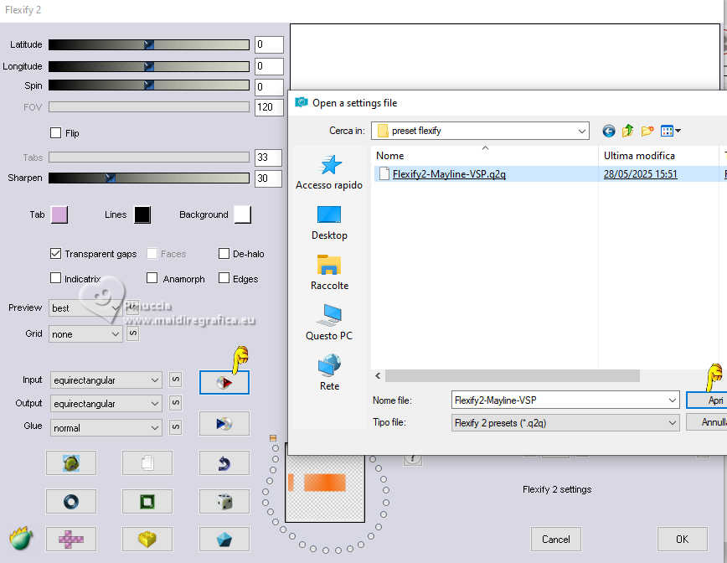The image size is (727, 563).
Task: Click the blue arrow save preset button
Action: tap(224, 423)
